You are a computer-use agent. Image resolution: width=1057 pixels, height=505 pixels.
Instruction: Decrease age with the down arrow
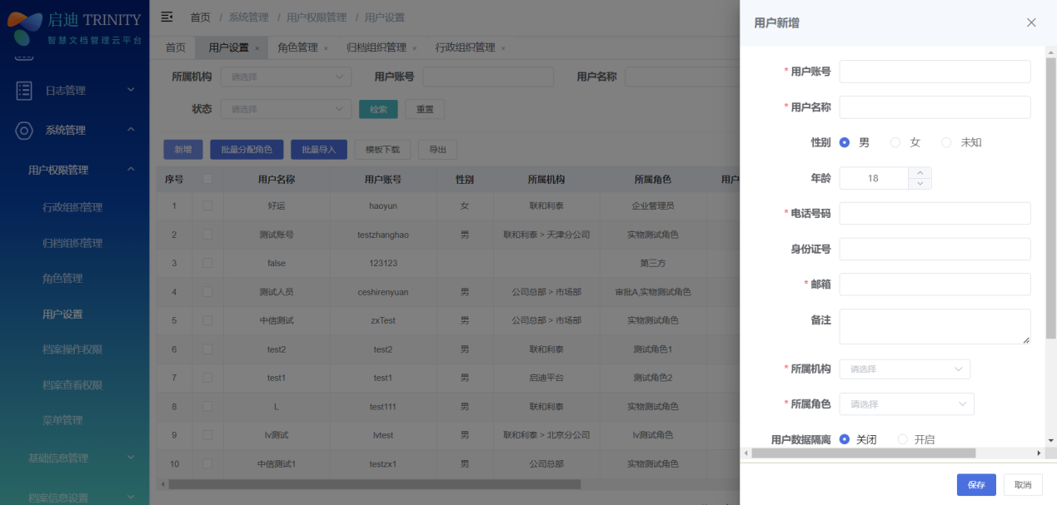(920, 184)
